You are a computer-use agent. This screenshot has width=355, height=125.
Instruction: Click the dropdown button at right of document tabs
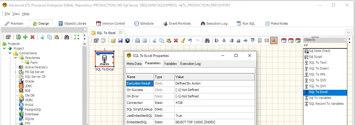tap(349, 33)
